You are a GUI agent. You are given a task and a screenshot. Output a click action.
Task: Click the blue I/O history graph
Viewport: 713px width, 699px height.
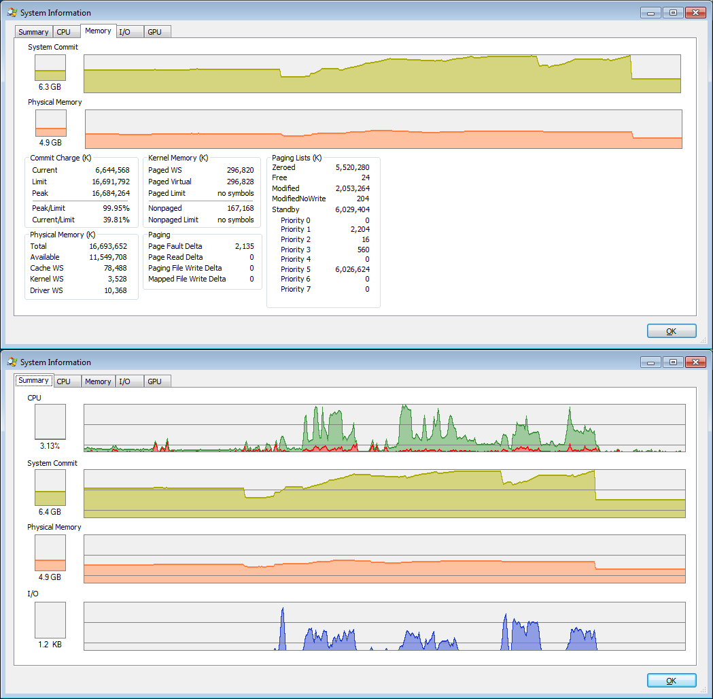coord(384,626)
